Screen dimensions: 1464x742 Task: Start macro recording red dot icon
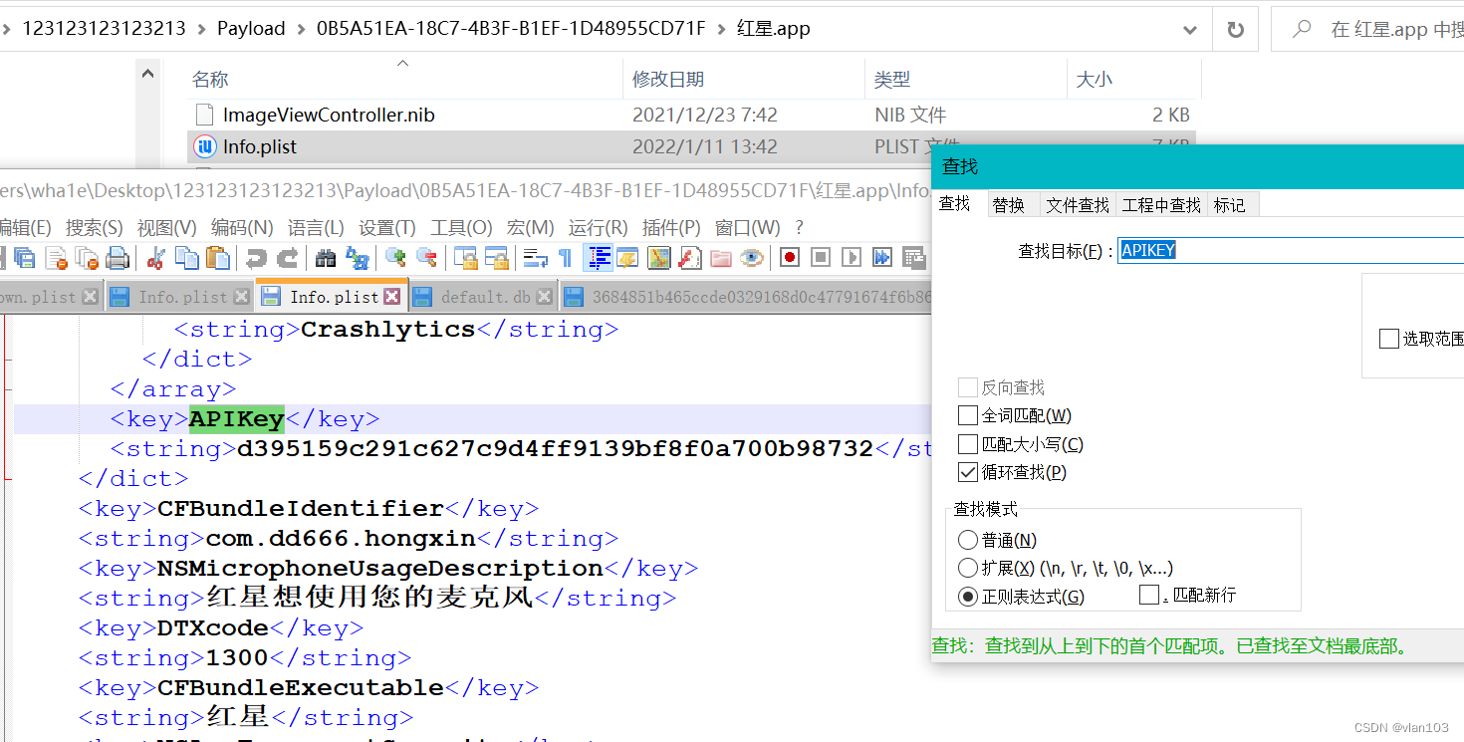(790, 258)
